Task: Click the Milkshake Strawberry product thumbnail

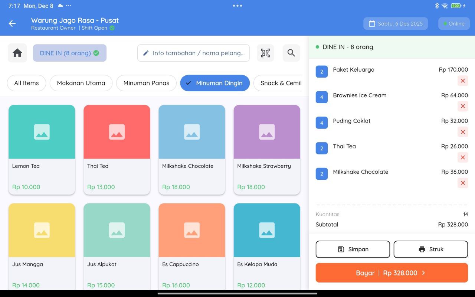Action: [x=266, y=131]
